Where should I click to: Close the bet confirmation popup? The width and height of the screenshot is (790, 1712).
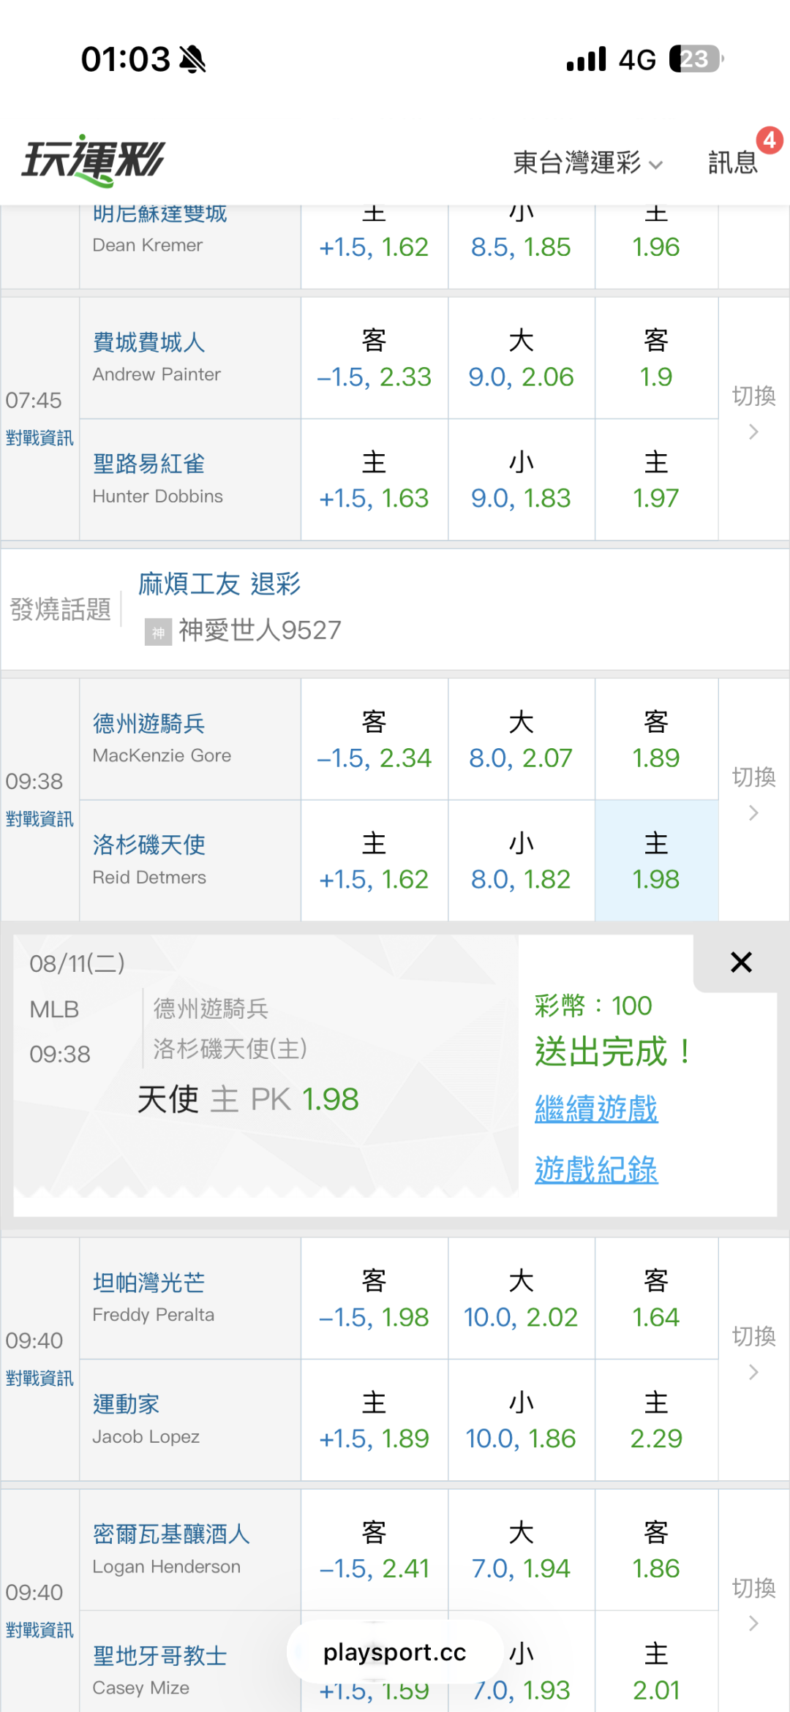pyautogui.click(x=741, y=962)
